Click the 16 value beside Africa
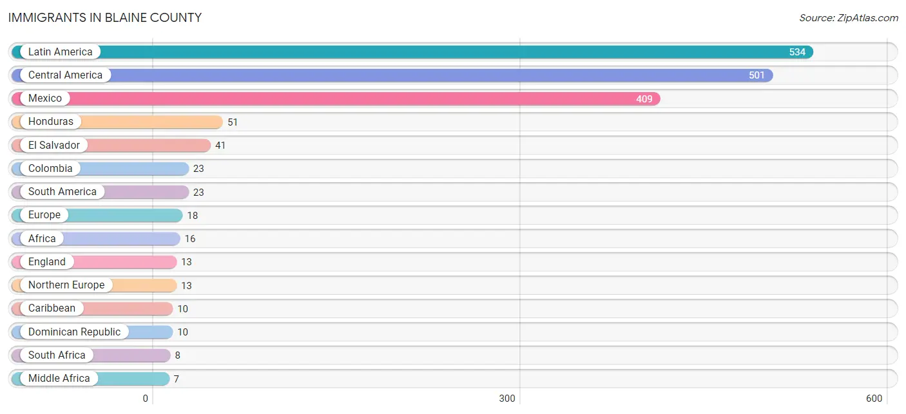This screenshot has width=906, height=414. tap(190, 239)
